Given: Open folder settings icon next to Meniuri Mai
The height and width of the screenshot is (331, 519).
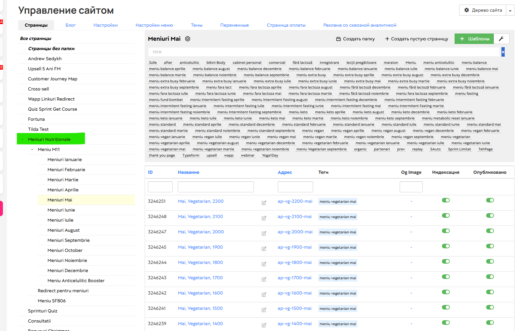Looking at the screenshot, I should (x=188, y=39).
